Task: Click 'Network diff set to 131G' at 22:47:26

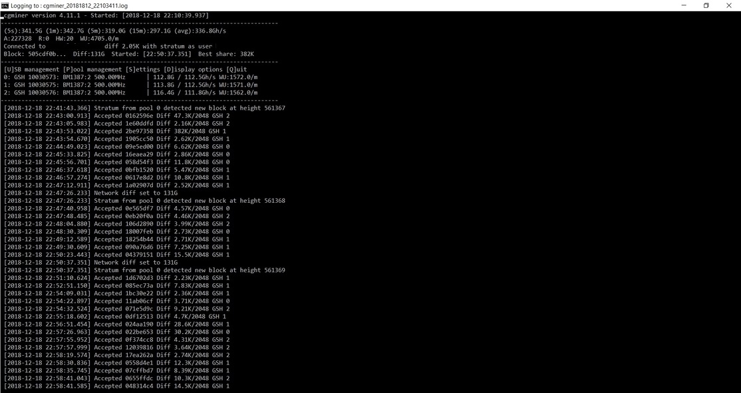Action: 90,193
